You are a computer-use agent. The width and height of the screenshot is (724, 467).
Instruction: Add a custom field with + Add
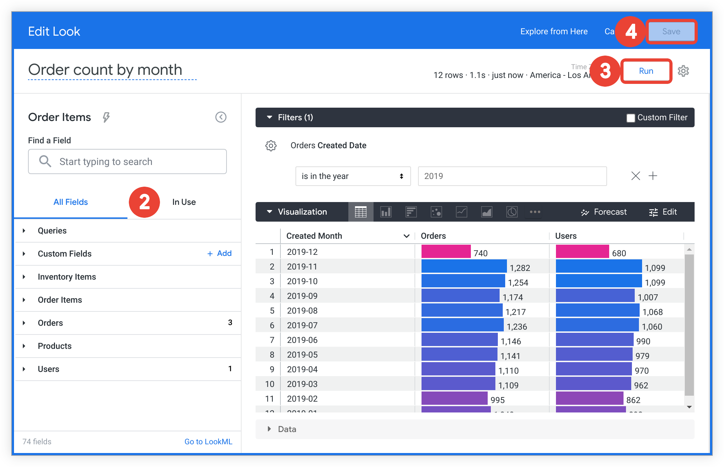click(x=220, y=253)
